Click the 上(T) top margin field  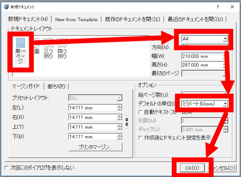pyautogui.click(x=95, y=127)
